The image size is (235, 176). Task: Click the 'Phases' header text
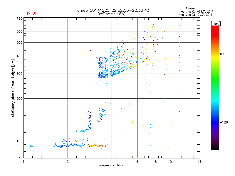point(190,9)
